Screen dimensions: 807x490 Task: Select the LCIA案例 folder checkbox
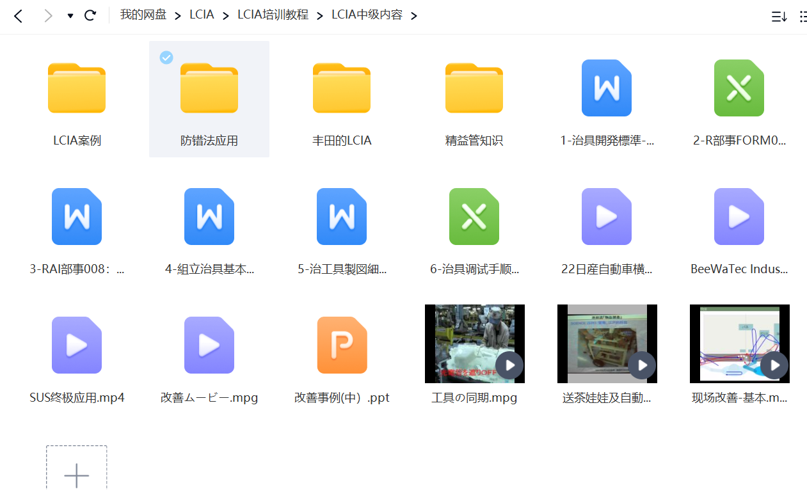(34, 58)
